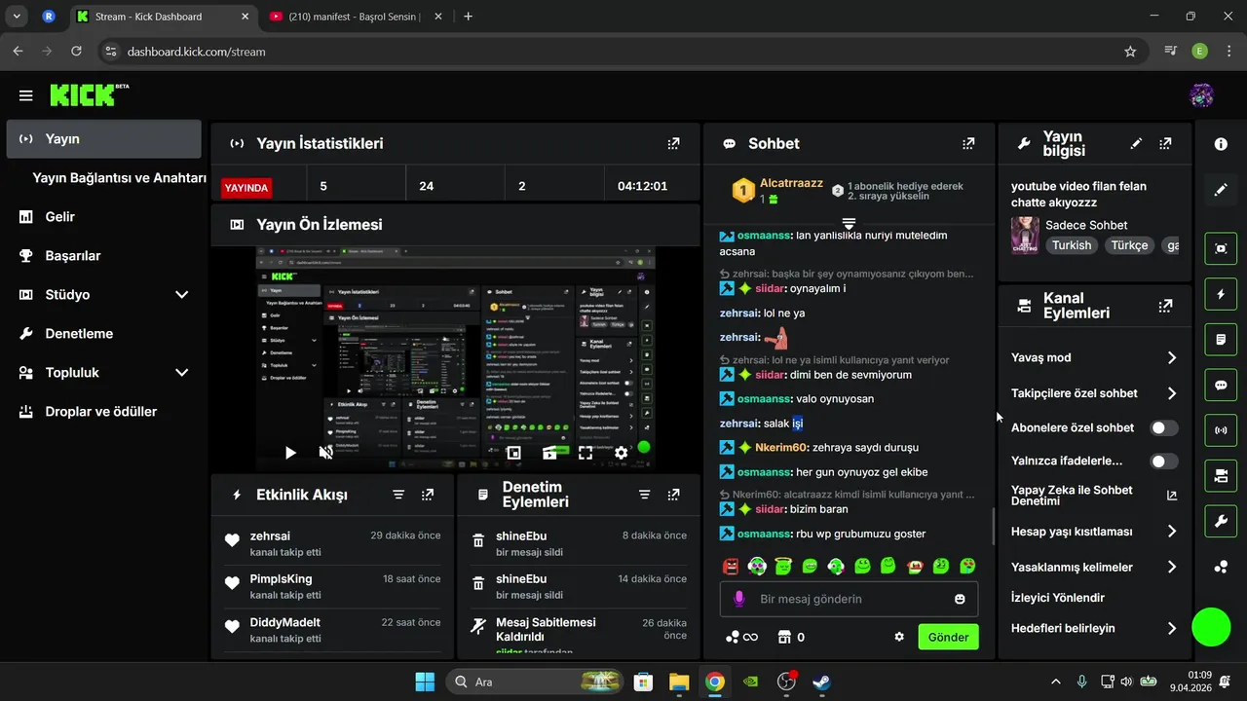1247x701 pixels.
Task: Pop out the Kanal Eylemleri panel
Action: pyautogui.click(x=1165, y=306)
